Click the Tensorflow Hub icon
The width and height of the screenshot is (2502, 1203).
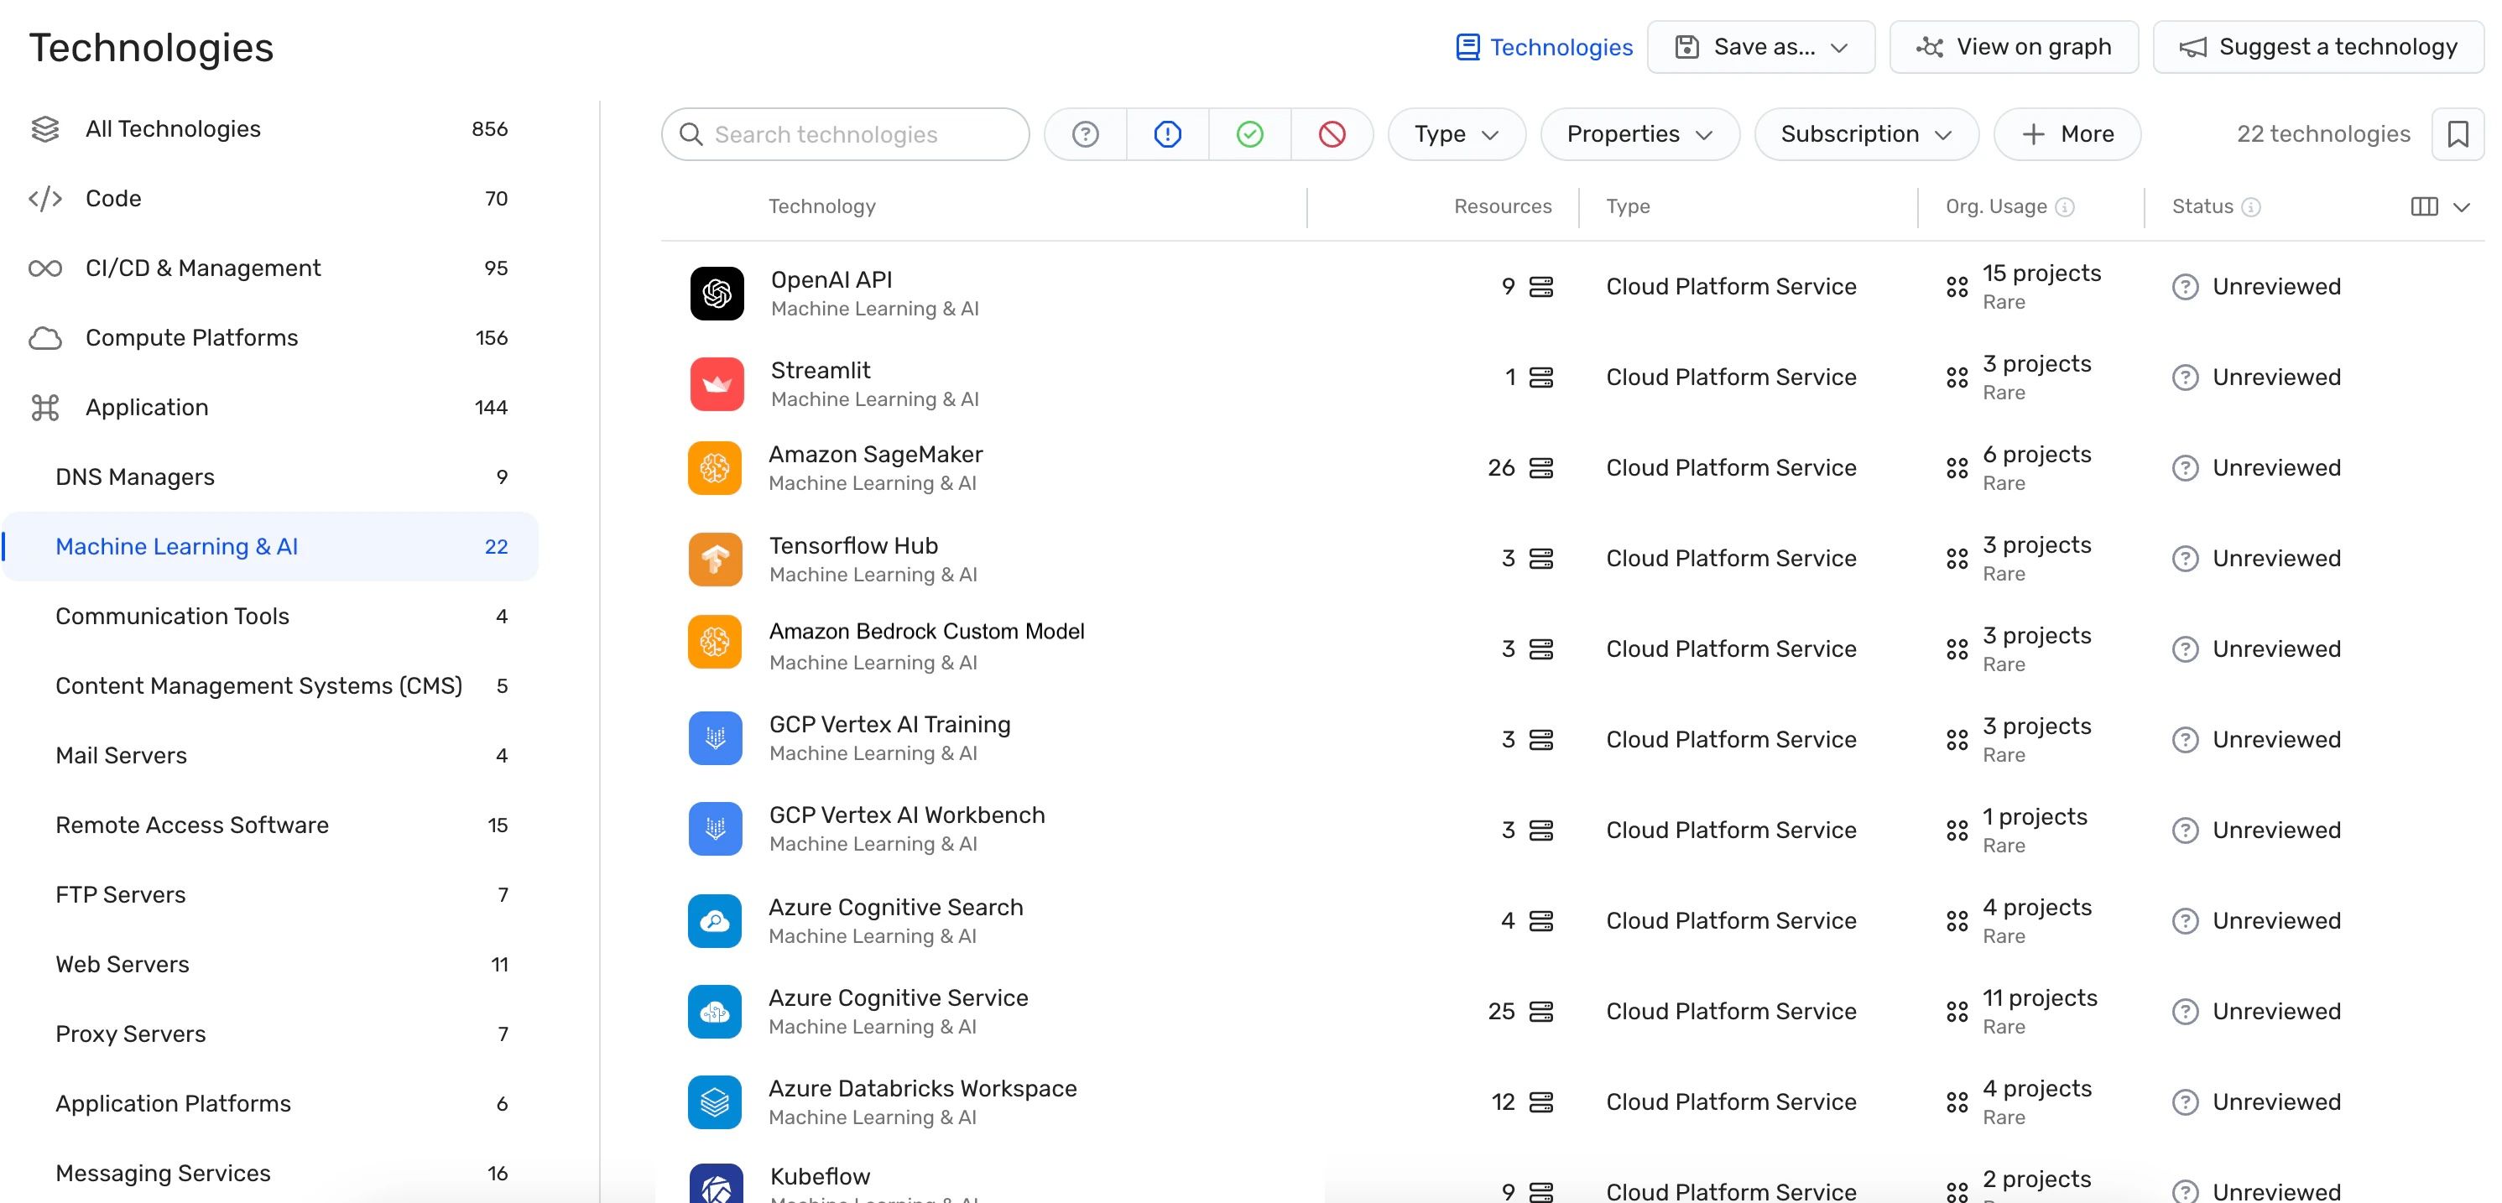715,560
